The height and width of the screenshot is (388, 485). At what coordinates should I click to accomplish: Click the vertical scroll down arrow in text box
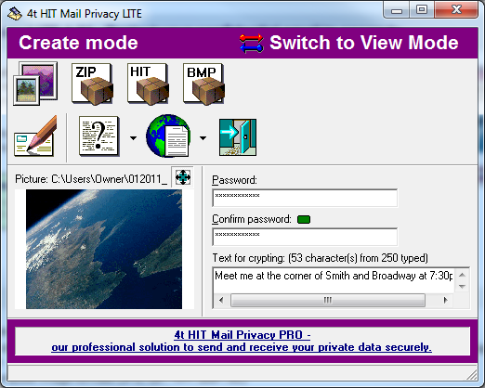tap(462, 287)
